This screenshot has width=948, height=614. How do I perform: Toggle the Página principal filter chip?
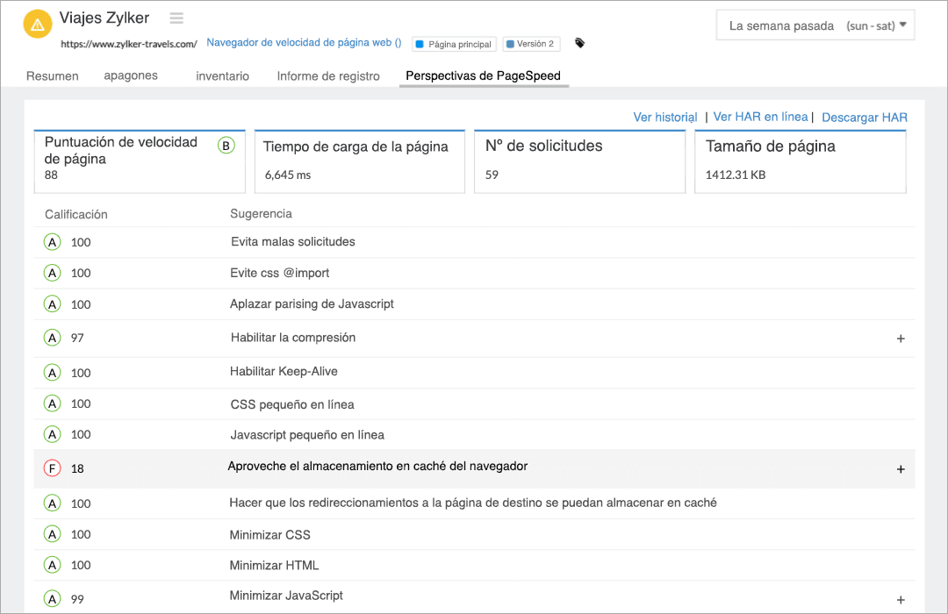[x=454, y=42]
